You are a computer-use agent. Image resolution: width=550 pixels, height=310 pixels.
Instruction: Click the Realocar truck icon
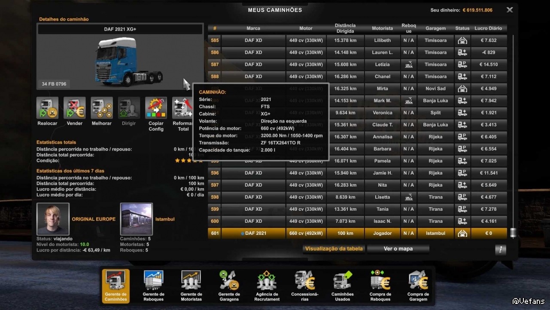(47, 108)
